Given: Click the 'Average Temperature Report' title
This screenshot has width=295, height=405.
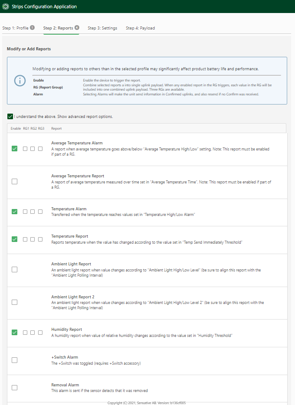Looking at the screenshot, I should (x=78, y=176).
